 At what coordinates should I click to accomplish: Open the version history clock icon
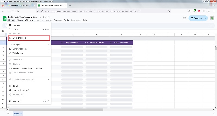tap(184, 18)
